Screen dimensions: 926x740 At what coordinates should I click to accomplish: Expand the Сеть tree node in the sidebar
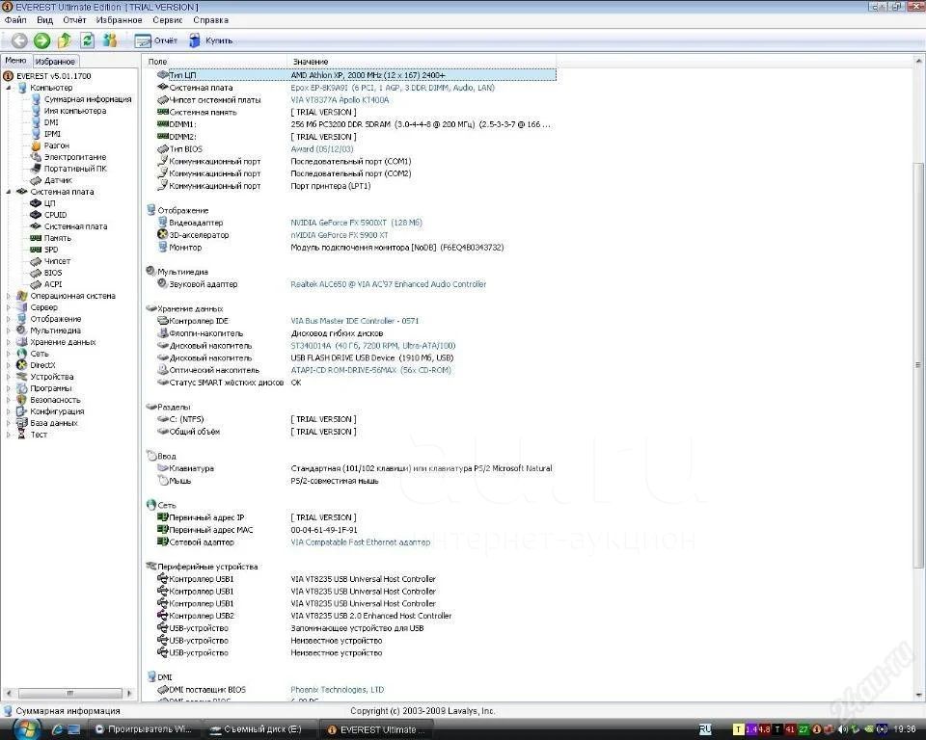point(9,354)
